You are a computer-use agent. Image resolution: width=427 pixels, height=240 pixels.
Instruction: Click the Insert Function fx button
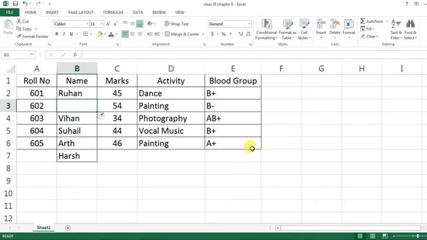[75, 55]
